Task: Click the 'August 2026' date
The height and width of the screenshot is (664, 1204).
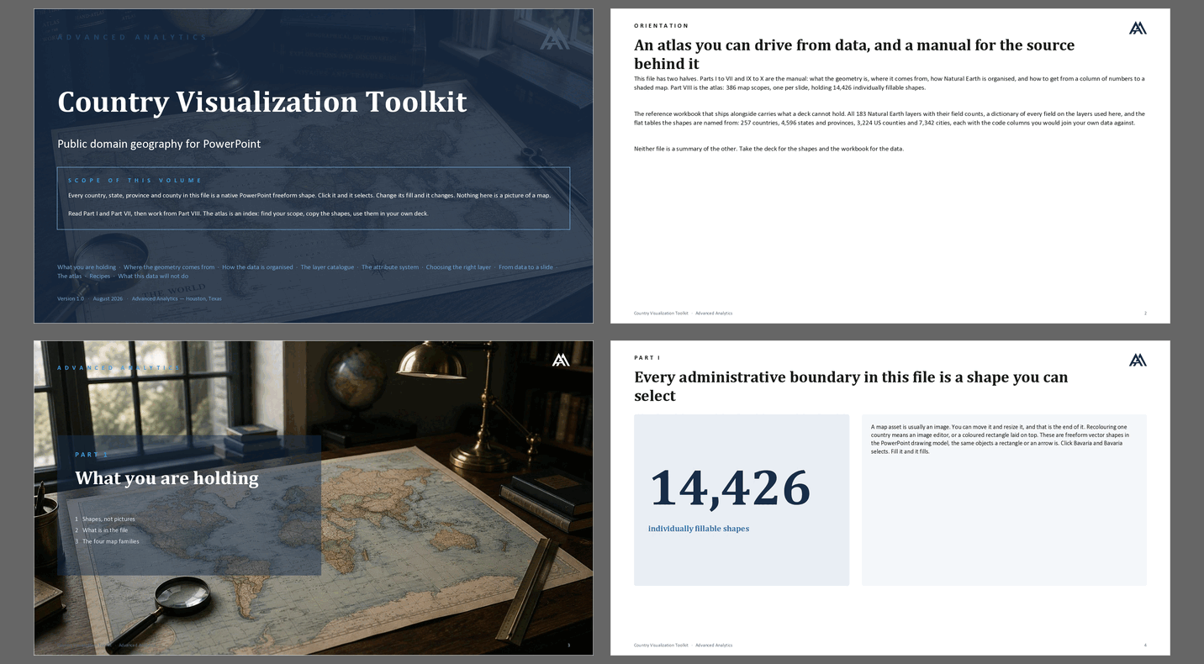Action: 108,298
